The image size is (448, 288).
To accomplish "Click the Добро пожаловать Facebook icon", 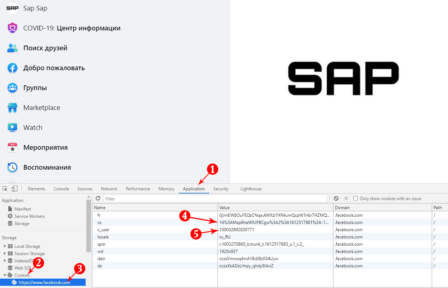I will [x=13, y=68].
